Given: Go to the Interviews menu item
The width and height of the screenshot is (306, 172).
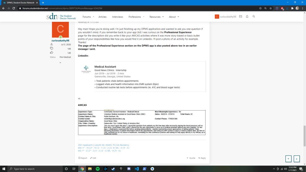Looking at the screenshot, I should tap(117, 17).
